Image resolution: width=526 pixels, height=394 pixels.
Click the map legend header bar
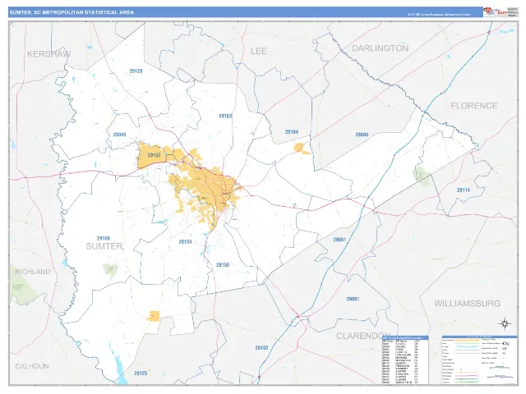(479, 337)
